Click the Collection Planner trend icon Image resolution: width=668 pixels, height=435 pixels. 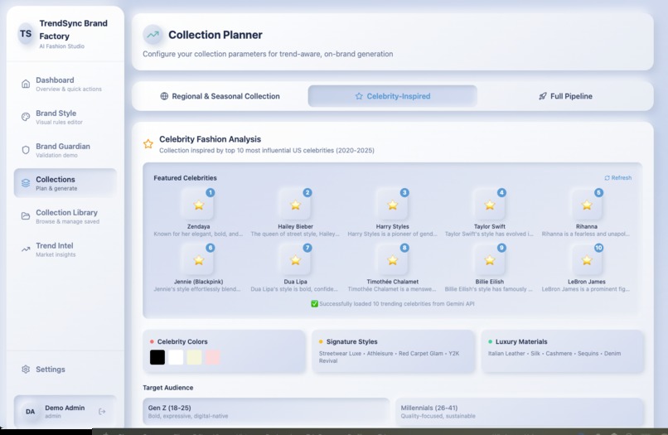(x=152, y=35)
